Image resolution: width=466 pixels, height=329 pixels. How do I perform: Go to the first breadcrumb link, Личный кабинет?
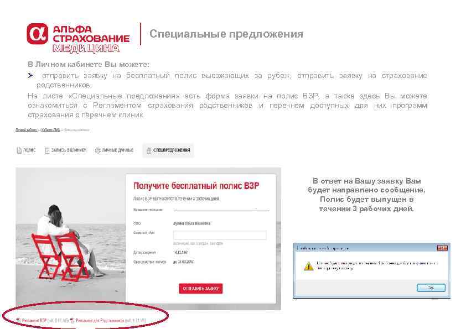click(27, 130)
